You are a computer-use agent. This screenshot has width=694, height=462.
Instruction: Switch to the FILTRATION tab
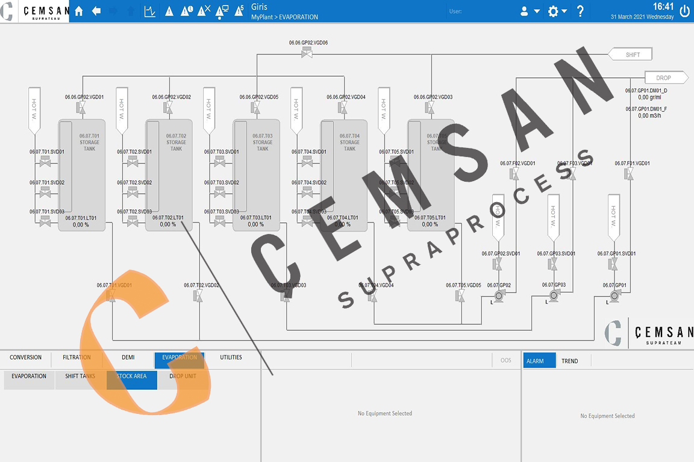coord(77,358)
